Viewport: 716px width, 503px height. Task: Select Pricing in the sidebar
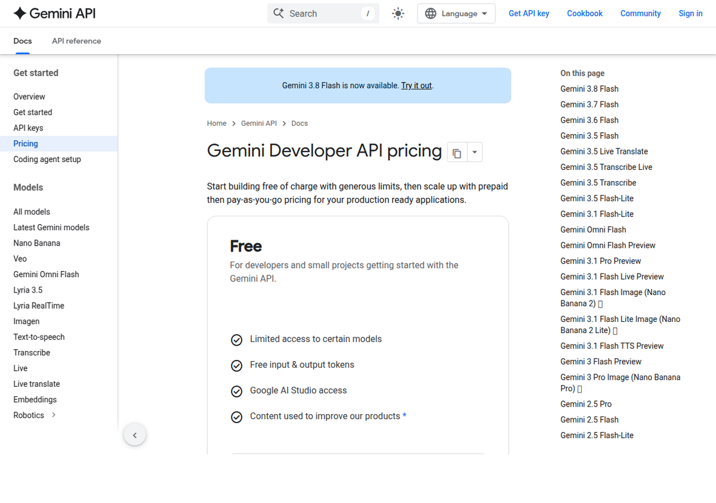pos(58,144)
